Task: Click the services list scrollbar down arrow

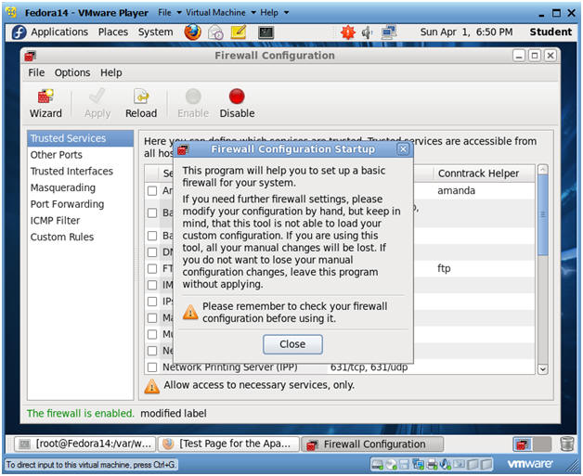Action: [543, 369]
